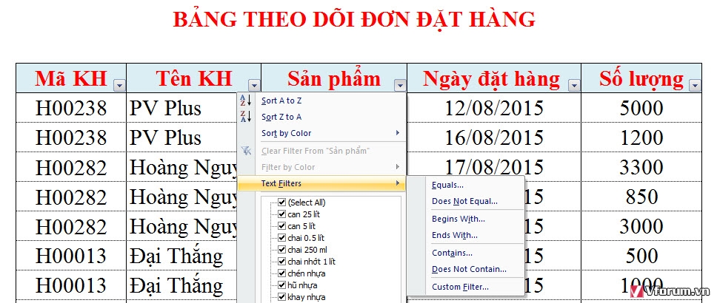Select the quantity cell 850

pyautogui.click(x=641, y=197)
